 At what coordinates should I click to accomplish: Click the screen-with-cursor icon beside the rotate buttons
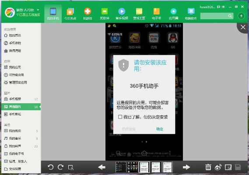[x=70, y=168]
